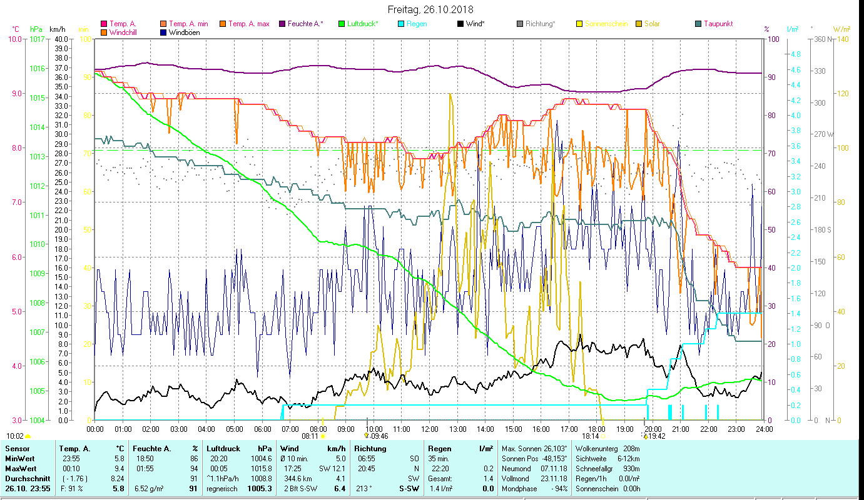Click the 'Temp. A.' column header in the table

point(74,448)
